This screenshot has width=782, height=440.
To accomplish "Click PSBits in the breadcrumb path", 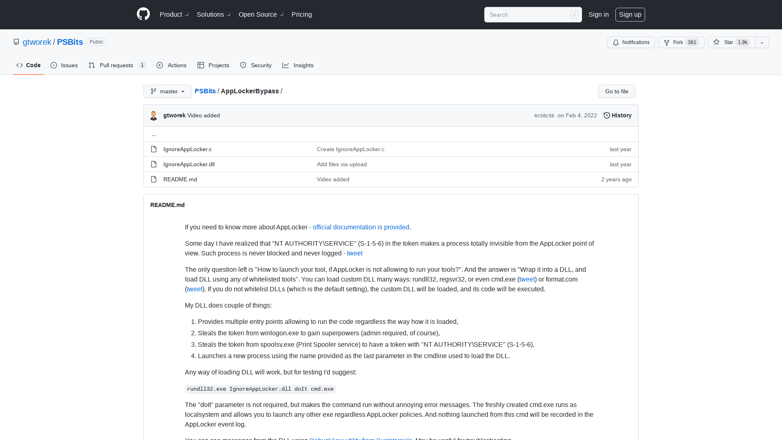I will pyautogui.click(x=205, y=91).
